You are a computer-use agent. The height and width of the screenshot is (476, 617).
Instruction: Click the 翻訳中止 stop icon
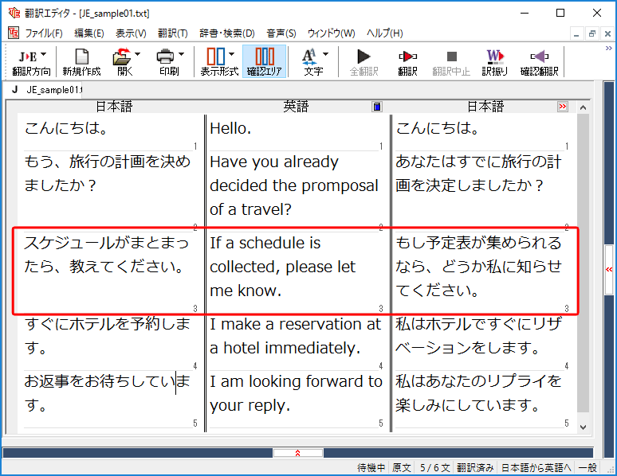pyautogui.click(x=452, y=57)
